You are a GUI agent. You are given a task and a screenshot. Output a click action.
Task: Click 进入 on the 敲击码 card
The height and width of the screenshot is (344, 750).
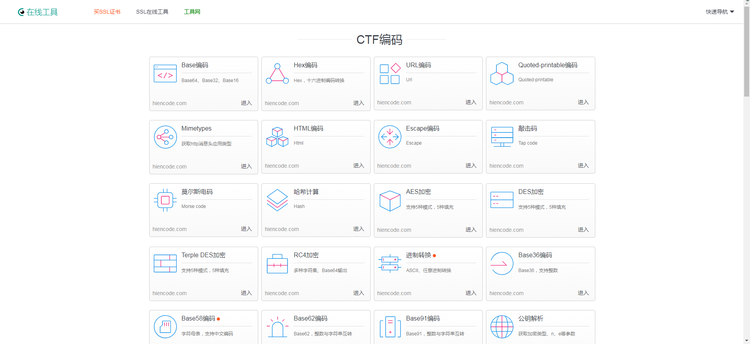pos(583,166)
